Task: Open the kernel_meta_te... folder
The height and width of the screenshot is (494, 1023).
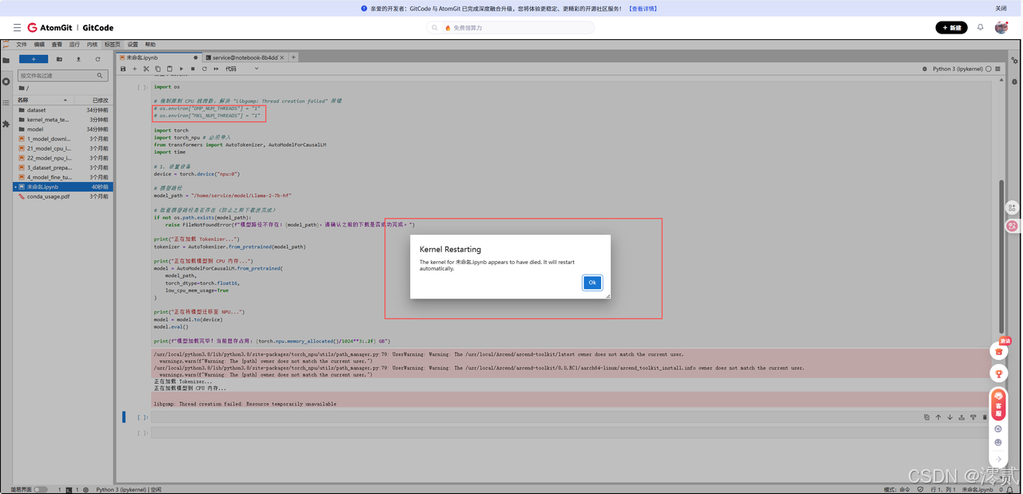Action: [x=64, y=120]
